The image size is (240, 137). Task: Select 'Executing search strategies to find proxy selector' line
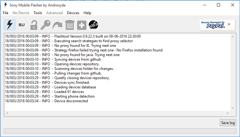(69, 41)
